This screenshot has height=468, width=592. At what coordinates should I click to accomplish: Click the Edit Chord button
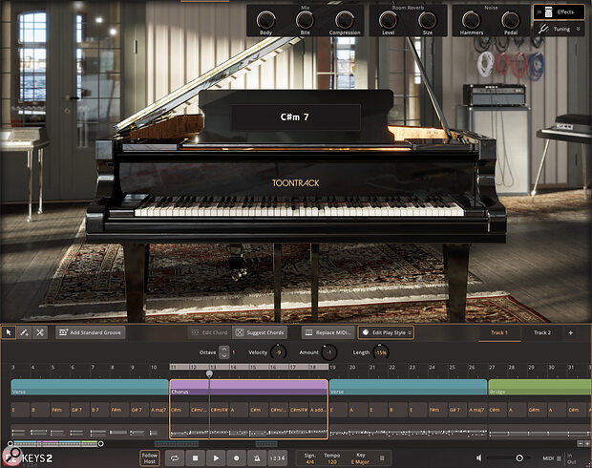210,332
